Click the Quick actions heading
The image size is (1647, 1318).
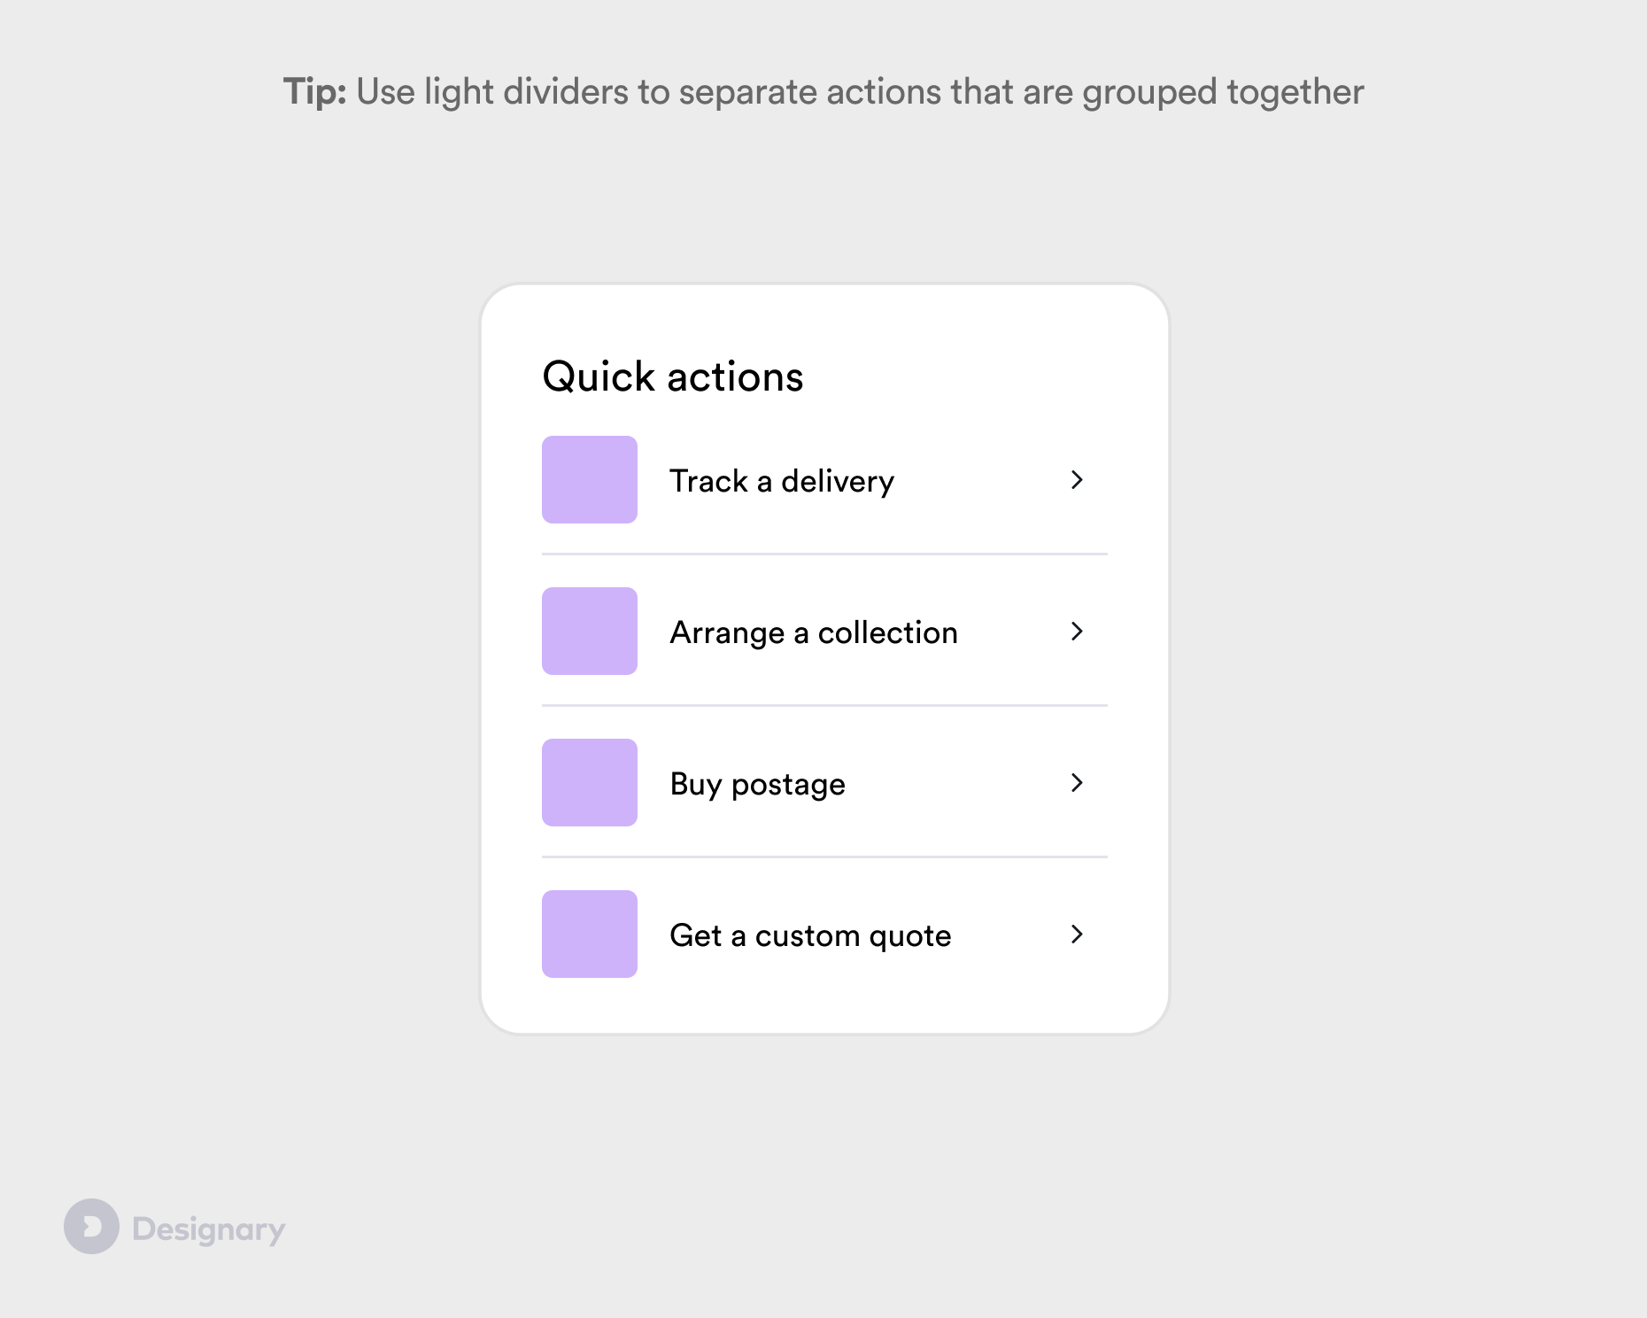click(673, 376)
